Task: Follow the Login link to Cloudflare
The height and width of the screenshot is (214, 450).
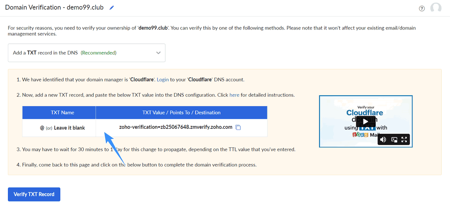Action: point(163,80)
